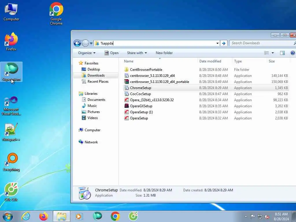Launch Google Chrome from the desktop shortcut
This screenshot has width=296, height=222.
(x=56, y=14)
